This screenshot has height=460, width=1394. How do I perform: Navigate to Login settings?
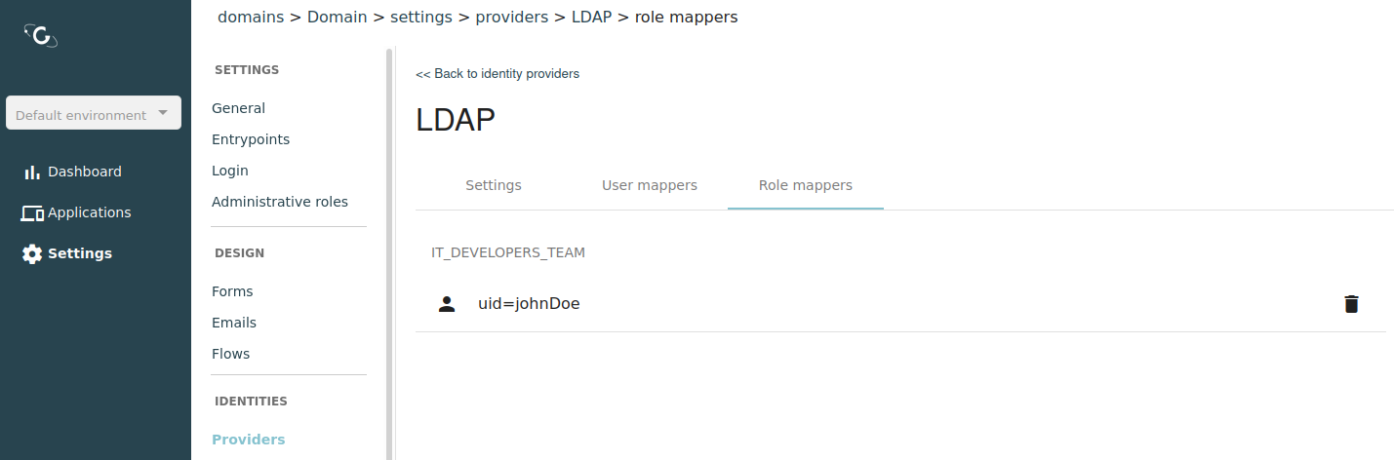pos(230,171)
